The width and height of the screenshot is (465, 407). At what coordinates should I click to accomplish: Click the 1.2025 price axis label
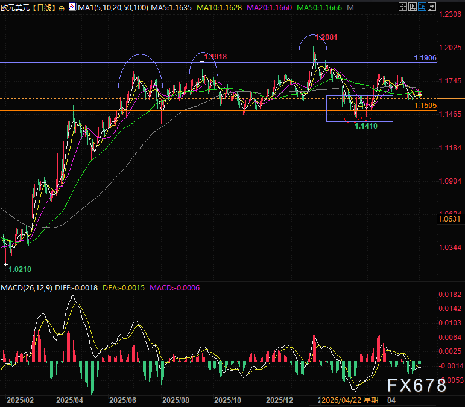pyautogui.click(x=450, y=48)
